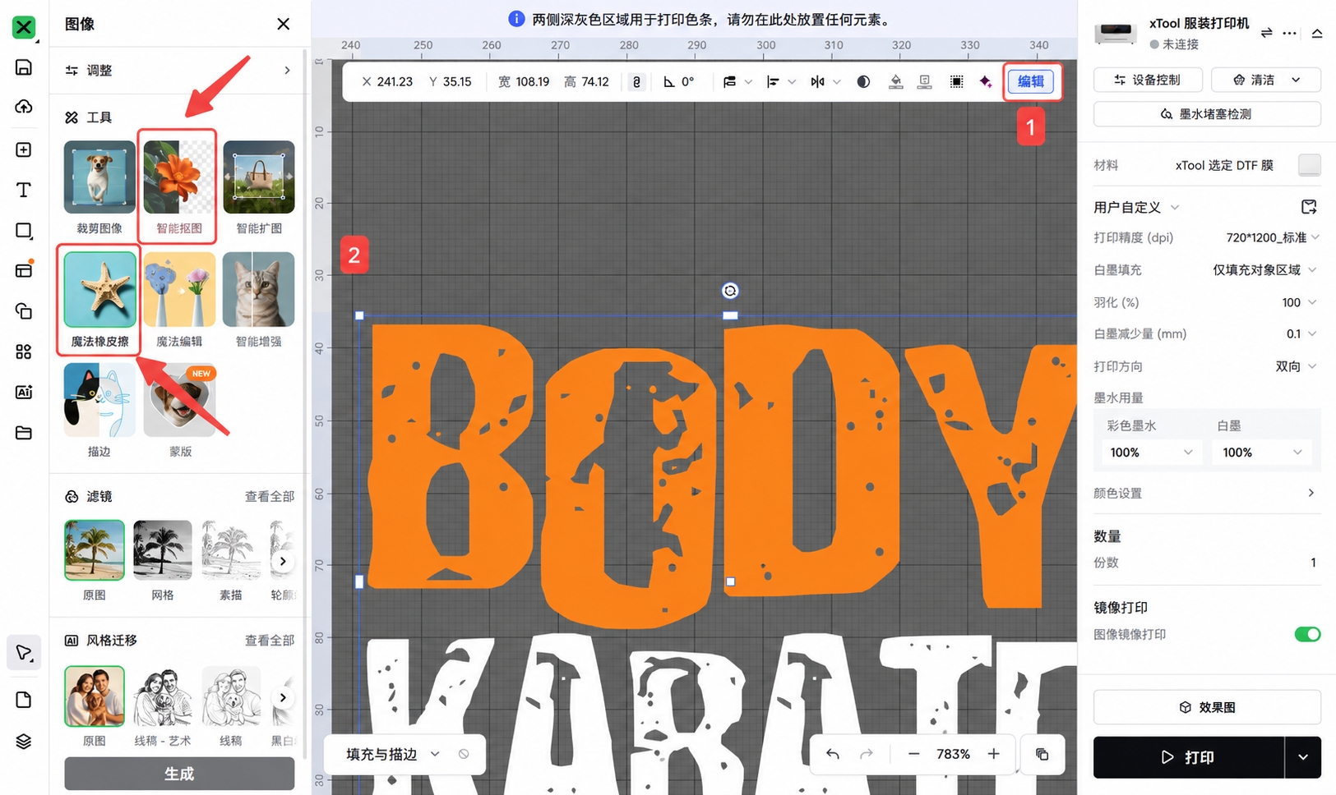Click the no-fill circle icon beside 填充与描边
This screenshot has height=795, width=1336.
pyautogui.click(x=464, y=754)
